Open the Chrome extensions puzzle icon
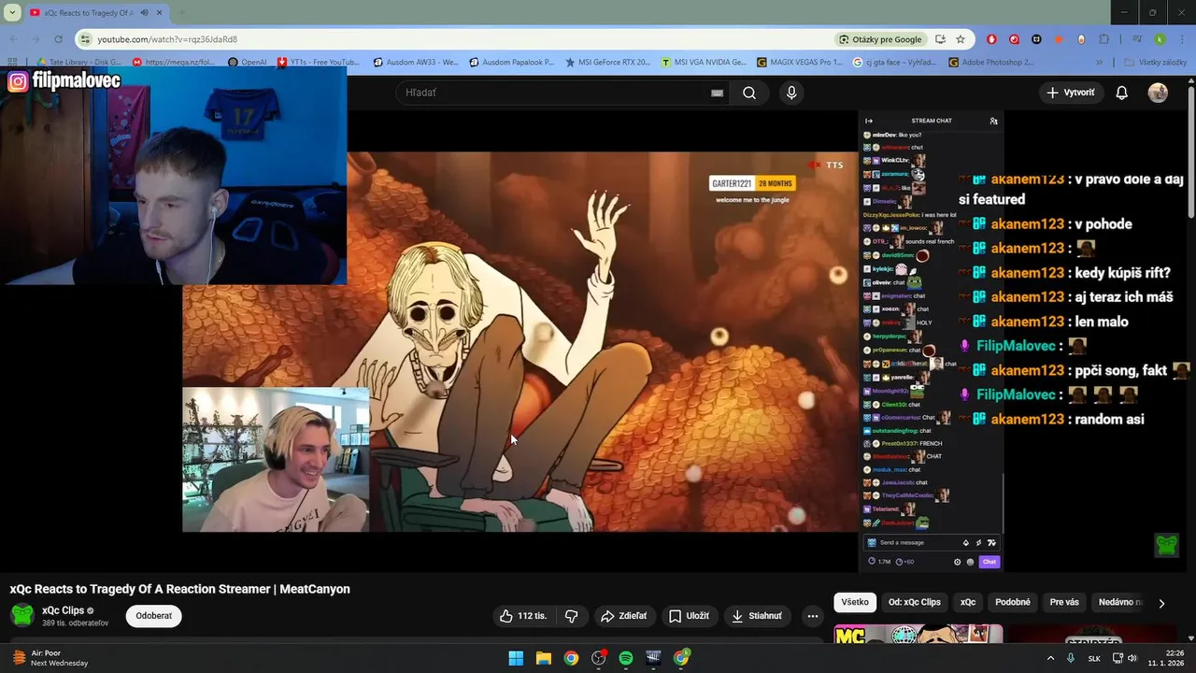This screenshot has width=1196, height=673. (1104, 39)
